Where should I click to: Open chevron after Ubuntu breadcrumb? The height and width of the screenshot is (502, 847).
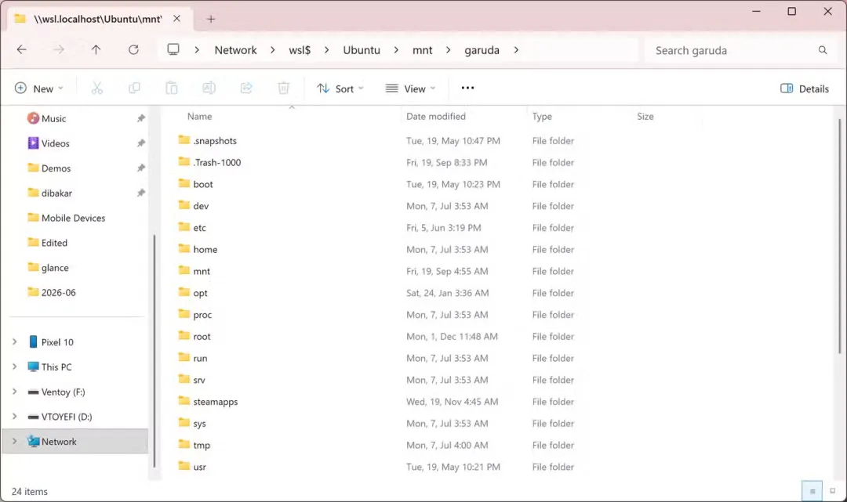pos(396,50)
